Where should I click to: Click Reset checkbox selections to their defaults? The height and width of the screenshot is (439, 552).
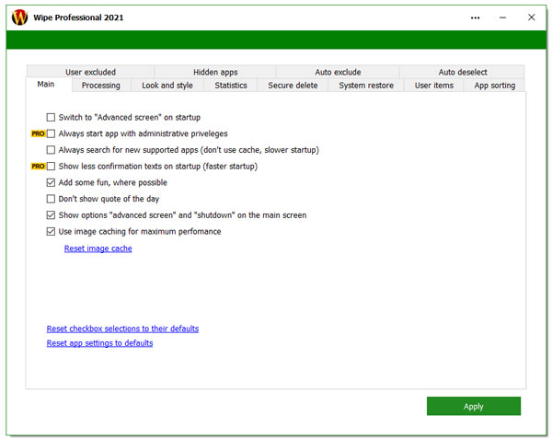(x=122, y=329)
